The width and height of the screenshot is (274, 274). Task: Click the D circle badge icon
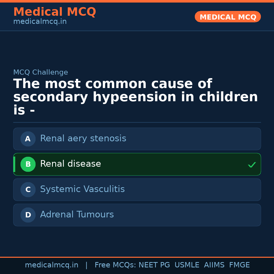point(28,215)
